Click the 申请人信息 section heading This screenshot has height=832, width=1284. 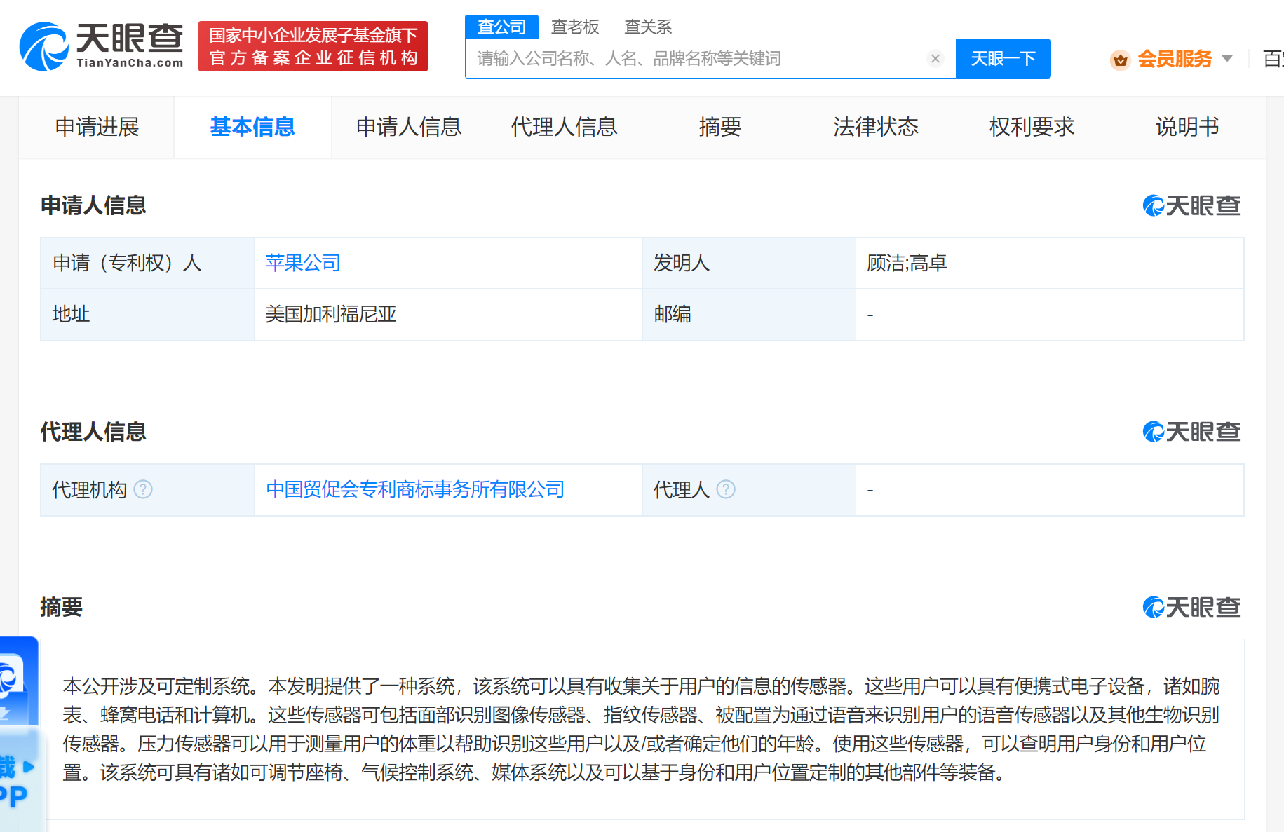point(93,205)
